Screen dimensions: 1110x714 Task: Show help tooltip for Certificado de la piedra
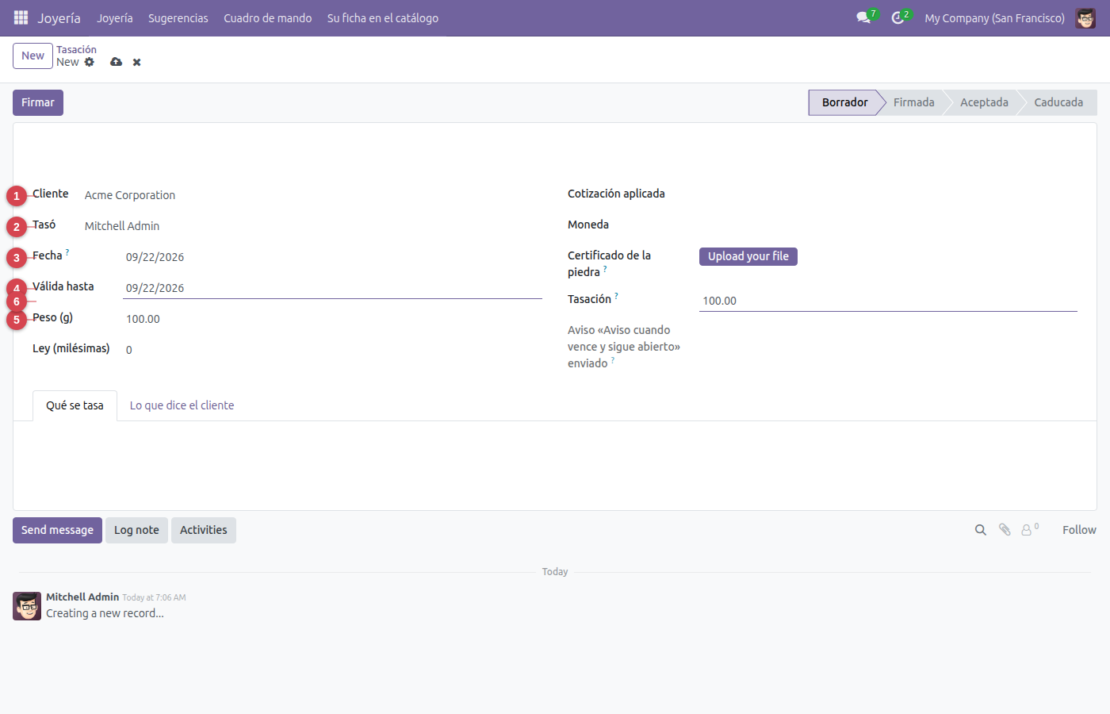pyautogui.click(x=605, y=269)
